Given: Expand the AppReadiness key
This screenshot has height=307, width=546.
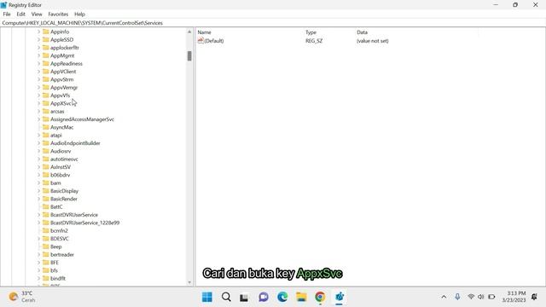Looking at the screenshot, I should 38,64.
